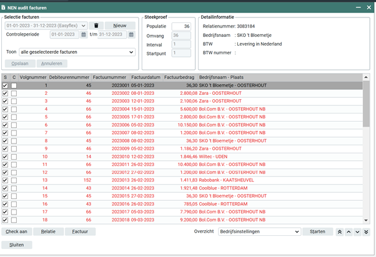The height and width of the screenshot is (257, 376).
Task: Go to next record with down arrow
Action: [x=357, y=231]
